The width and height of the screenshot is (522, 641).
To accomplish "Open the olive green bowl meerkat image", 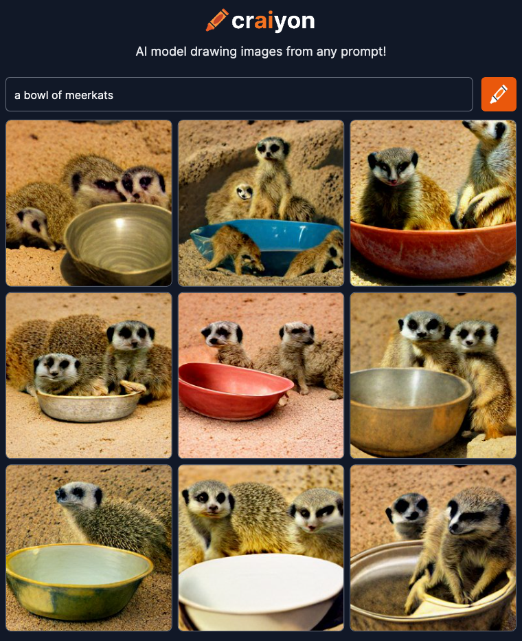I will pos(89,203).
